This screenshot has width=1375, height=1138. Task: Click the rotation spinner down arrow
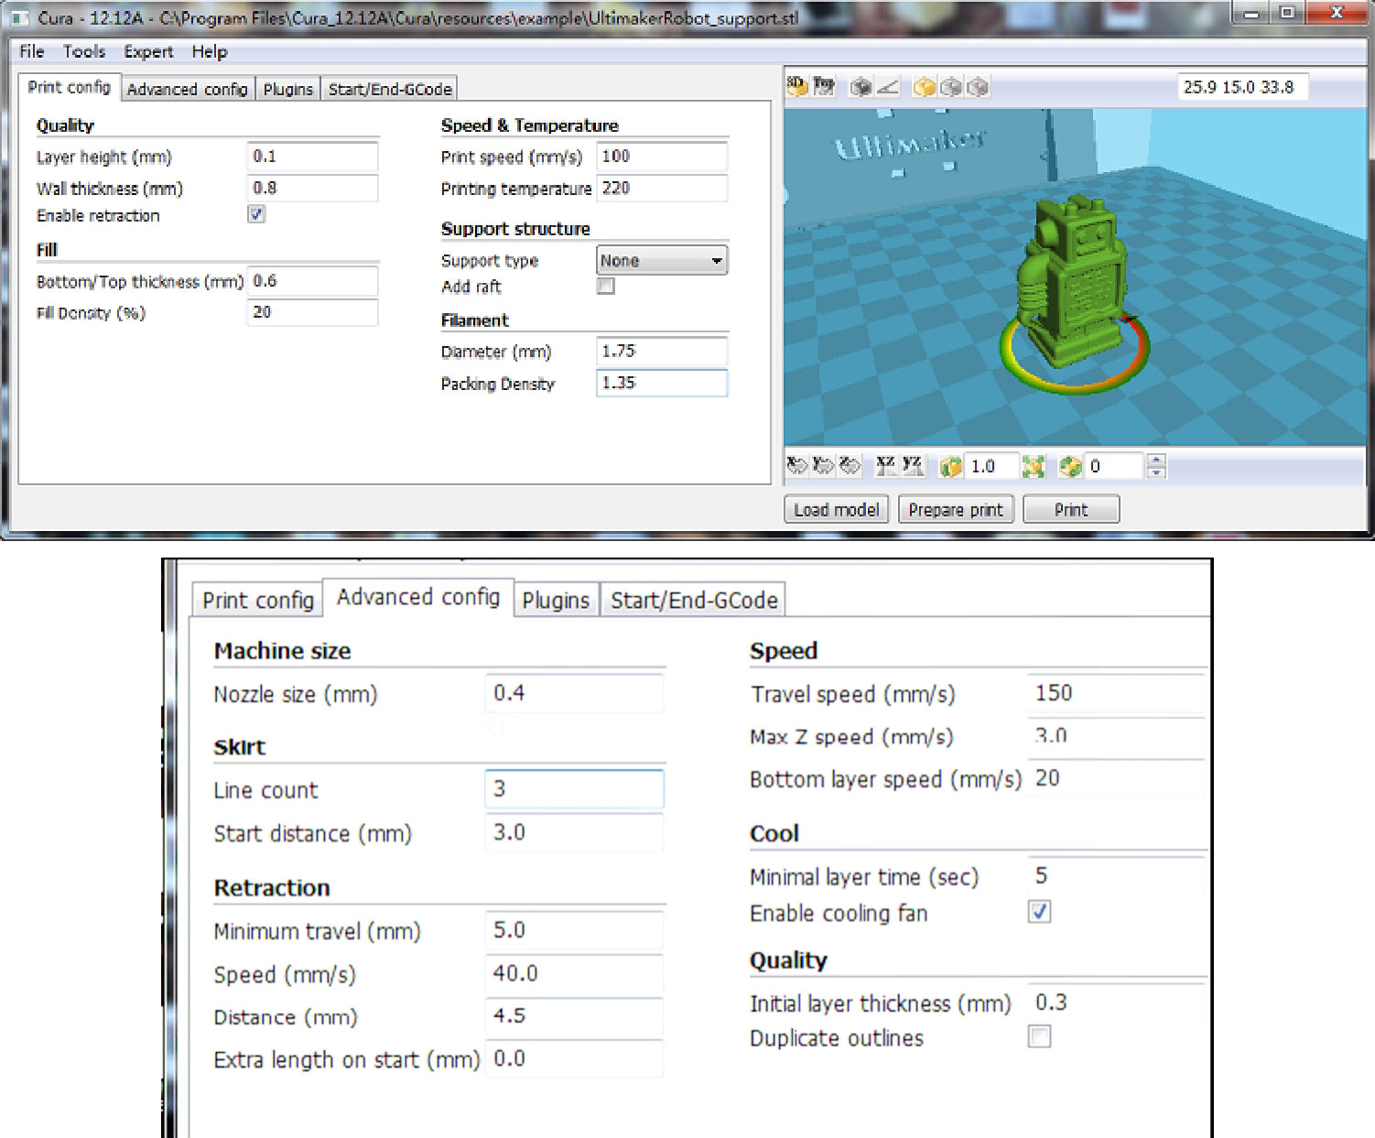[1156, 472]
